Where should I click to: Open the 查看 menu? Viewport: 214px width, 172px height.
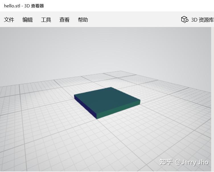click(64, 20)
